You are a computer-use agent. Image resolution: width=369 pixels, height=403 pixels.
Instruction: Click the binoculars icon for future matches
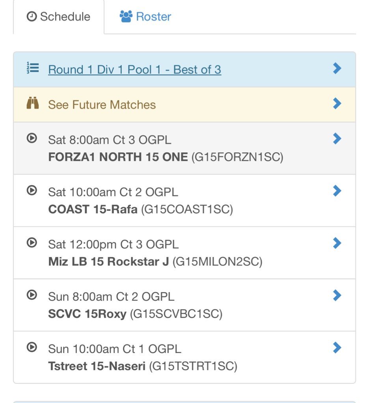pos(33,103)
